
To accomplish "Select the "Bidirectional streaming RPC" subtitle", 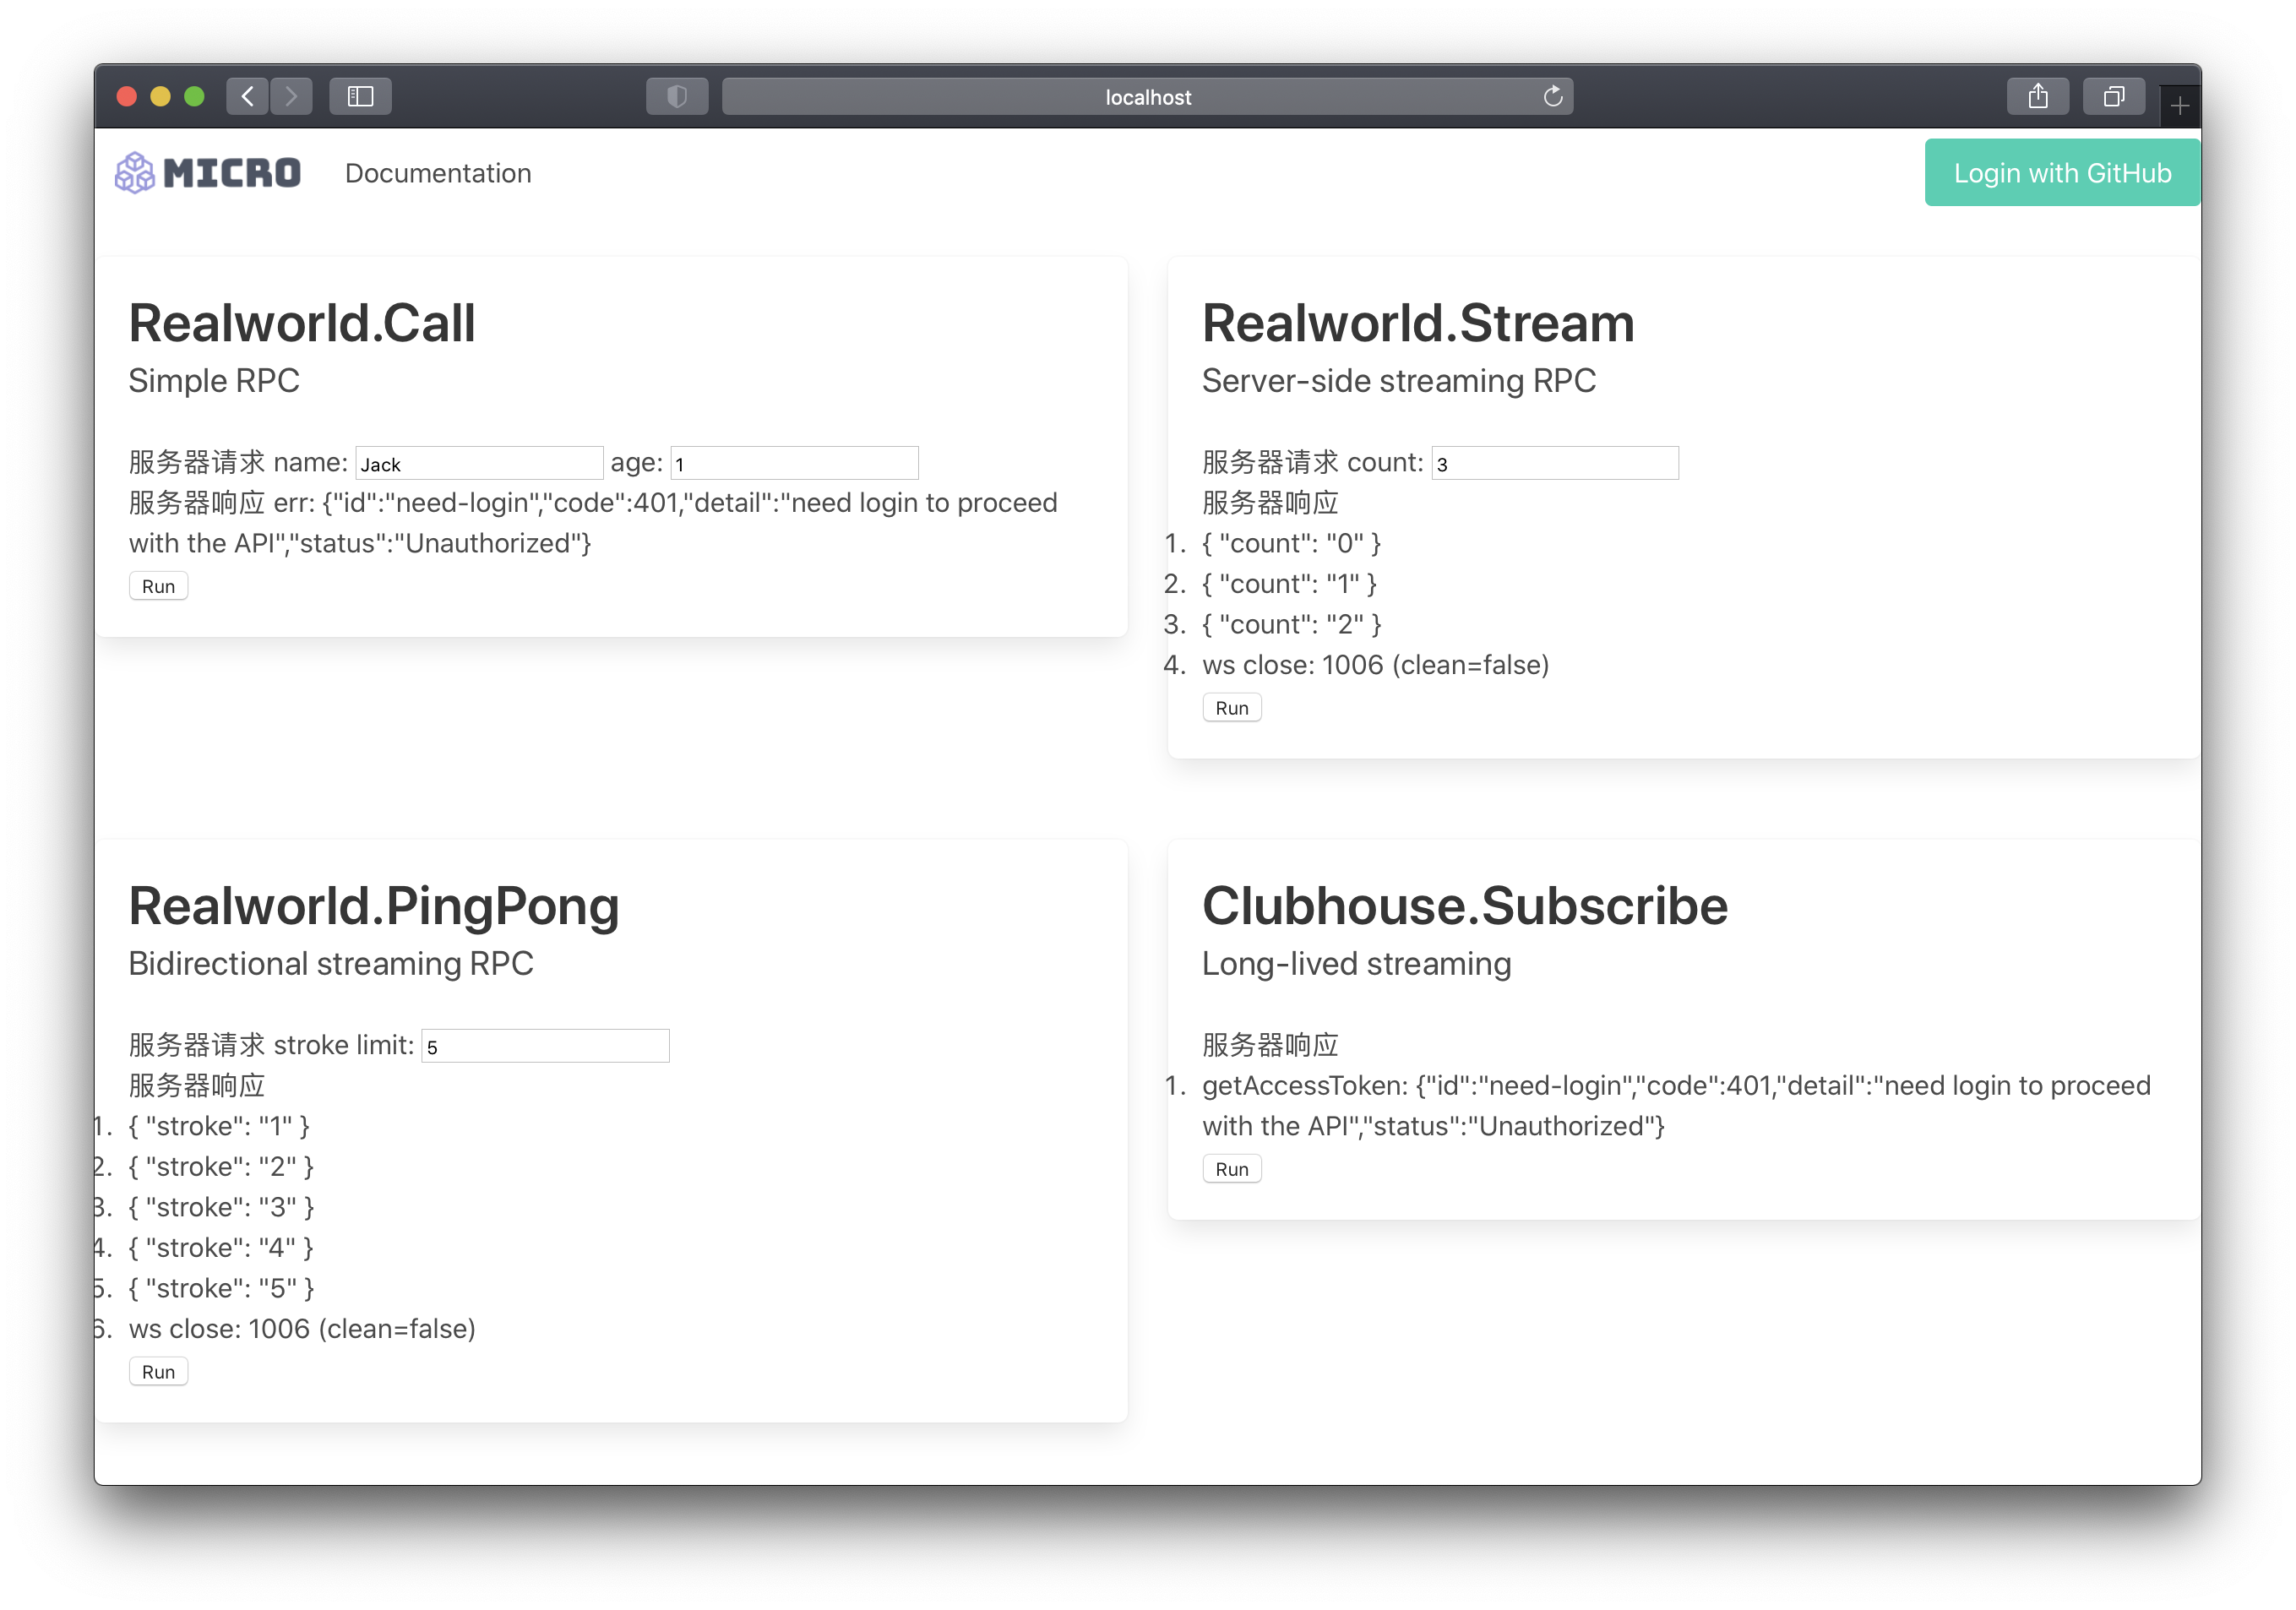I will 331,964.
